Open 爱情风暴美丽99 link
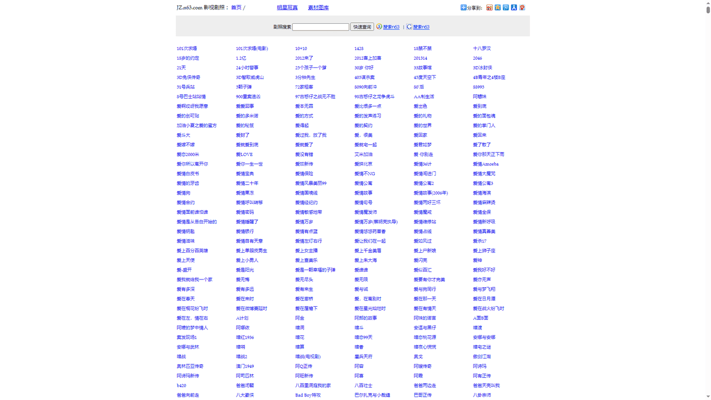 311,183
